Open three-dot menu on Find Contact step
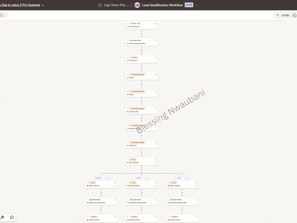 pyautogui.click(x=156, y=57)
